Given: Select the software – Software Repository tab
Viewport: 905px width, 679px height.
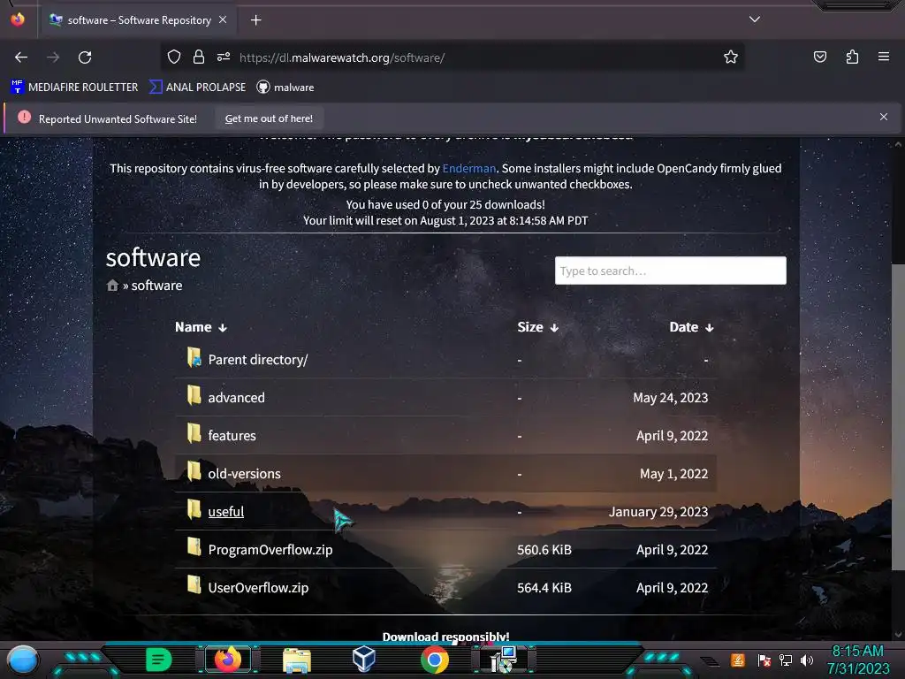Looking at the screenshot, I should 139,20.
